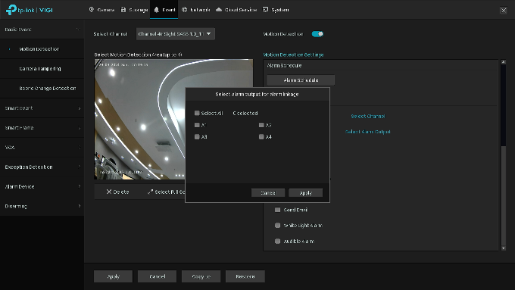Click the tp-link VIGI logo
515x290 pixels.
click(x=30, y=10)
